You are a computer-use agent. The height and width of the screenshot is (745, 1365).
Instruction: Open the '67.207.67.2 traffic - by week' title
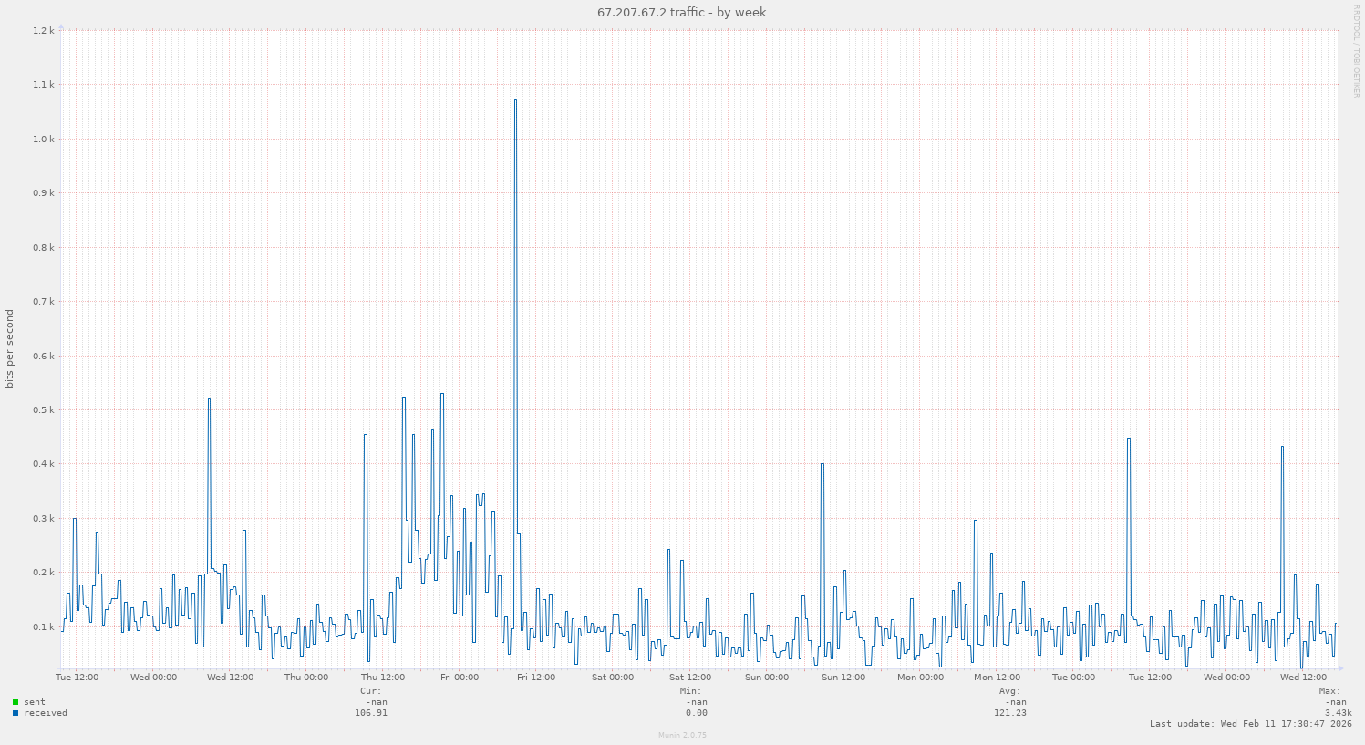[x=681, y=12]
